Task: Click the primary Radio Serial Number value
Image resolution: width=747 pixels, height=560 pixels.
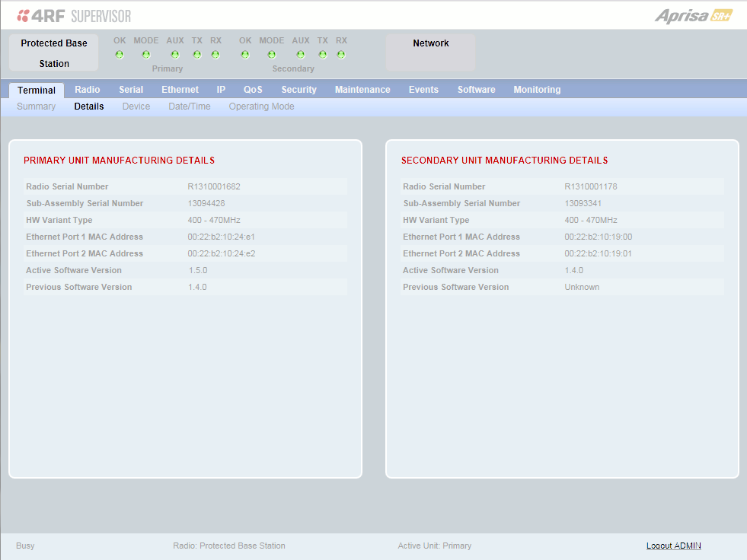Action: click(214, 186)
